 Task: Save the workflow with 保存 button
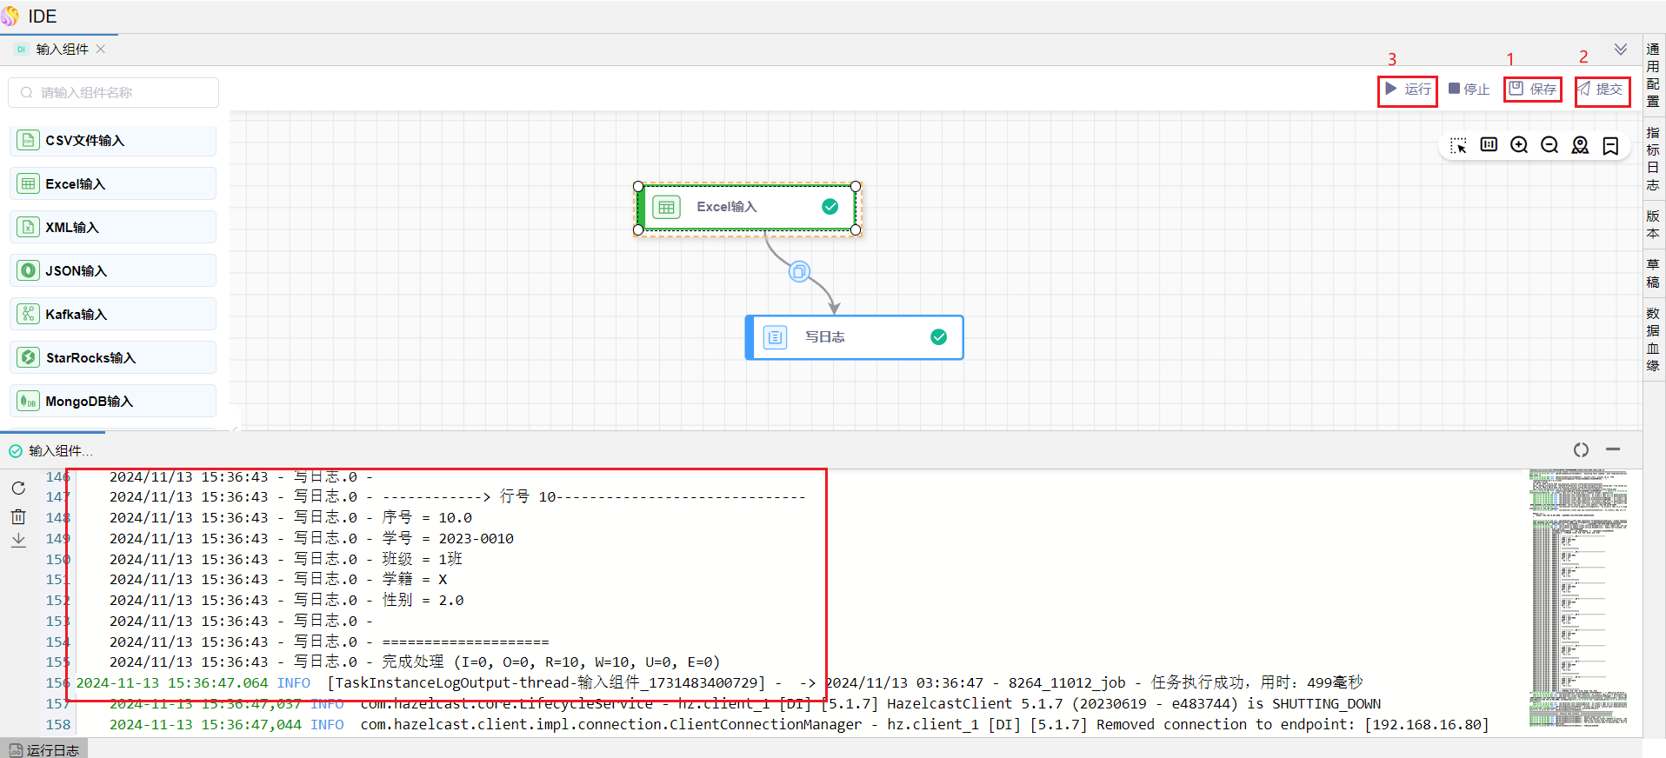click(x=1533, y=90)
